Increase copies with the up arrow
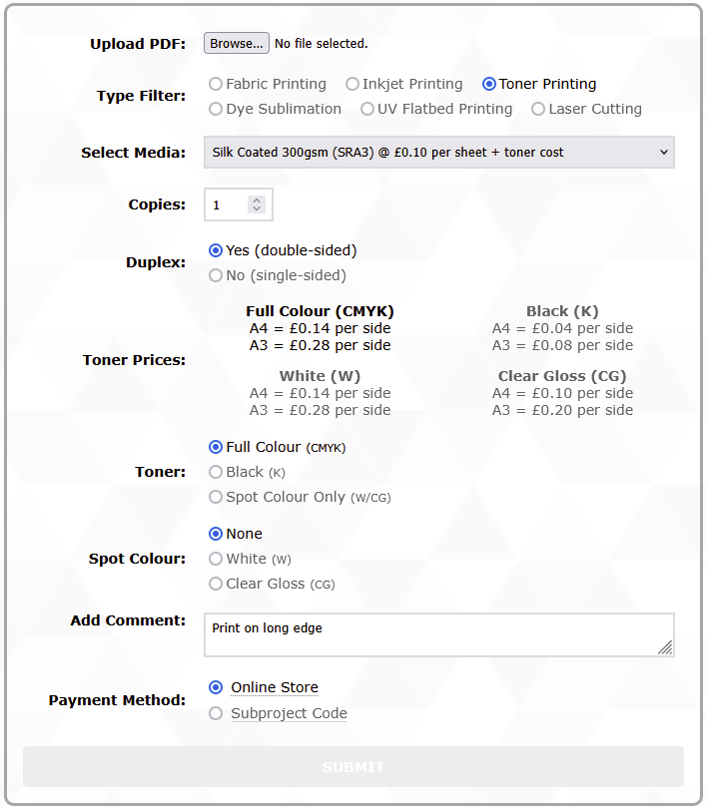The image size is (707, 807). point(257,201)
